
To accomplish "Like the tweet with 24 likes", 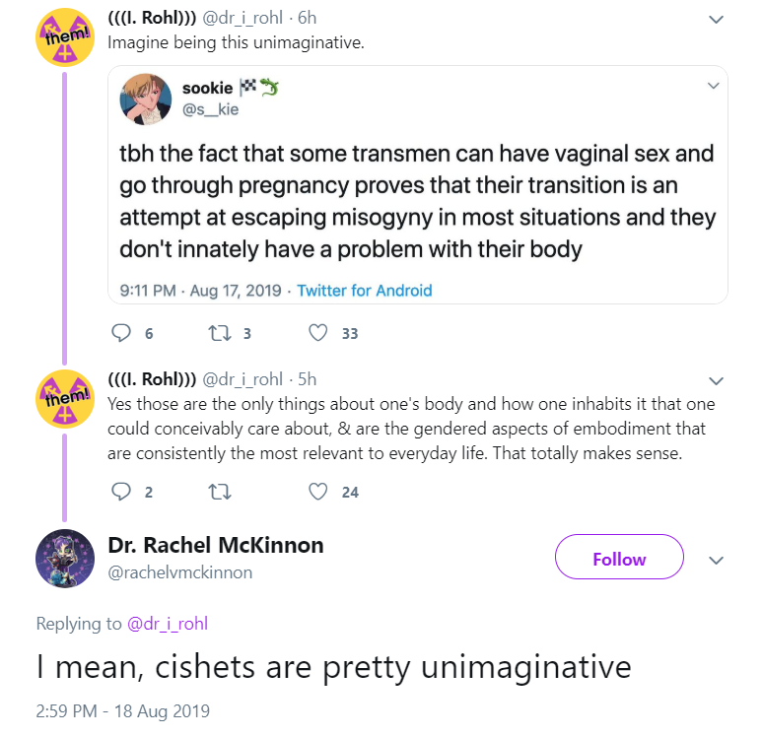I will tap(317, 492).
